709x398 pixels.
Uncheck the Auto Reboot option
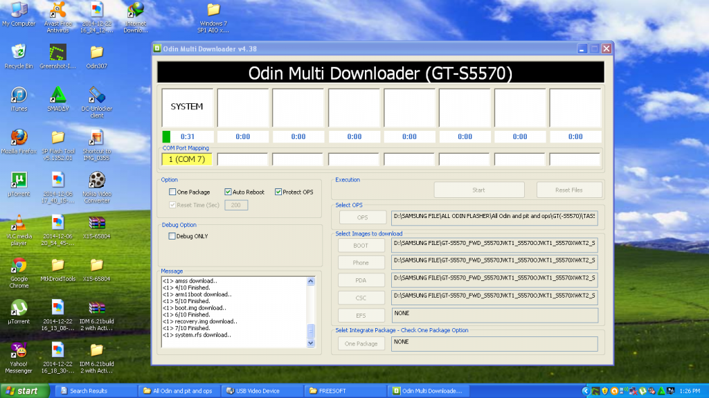pyautogui.click(x=228, y=192)
